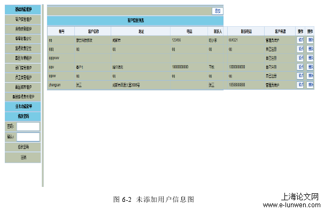Edit the 客户1 customer row
The height and width of the screenshot is (212, 324).
pos(300,67)
